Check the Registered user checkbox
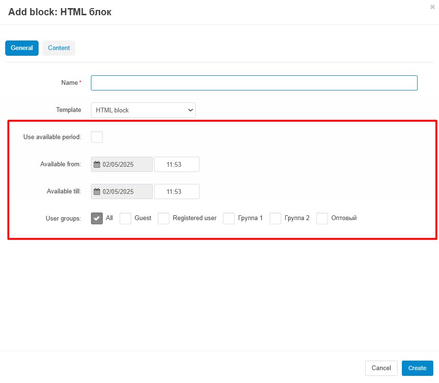The image size is (439, 383). pos(163,219)
